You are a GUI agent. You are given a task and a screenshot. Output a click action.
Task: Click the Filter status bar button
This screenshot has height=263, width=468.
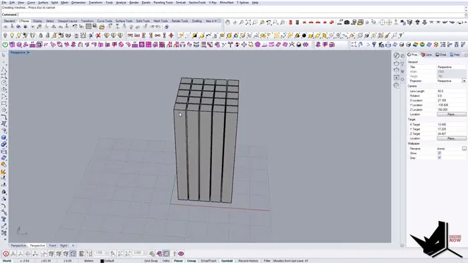(x=267, y=261)
